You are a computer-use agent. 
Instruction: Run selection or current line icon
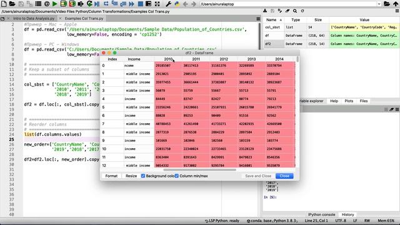click(81, 4)
